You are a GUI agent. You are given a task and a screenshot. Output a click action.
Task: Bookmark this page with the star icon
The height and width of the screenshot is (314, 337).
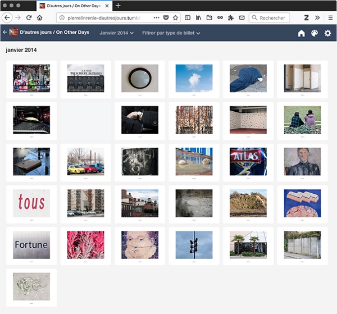176,17
